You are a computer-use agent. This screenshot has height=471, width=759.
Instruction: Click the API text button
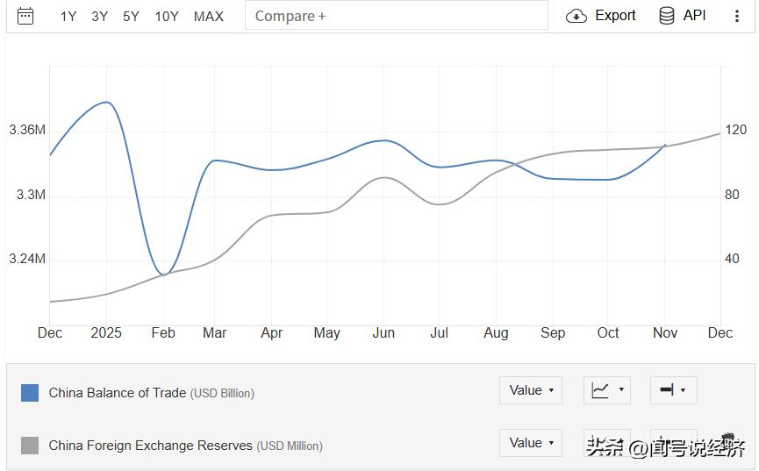[694, 16]
